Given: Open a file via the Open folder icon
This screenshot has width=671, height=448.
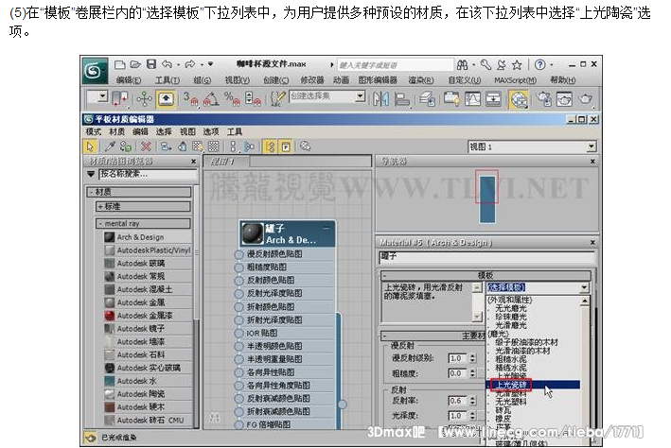Looking at the screenshot, I should pos(135,64).
